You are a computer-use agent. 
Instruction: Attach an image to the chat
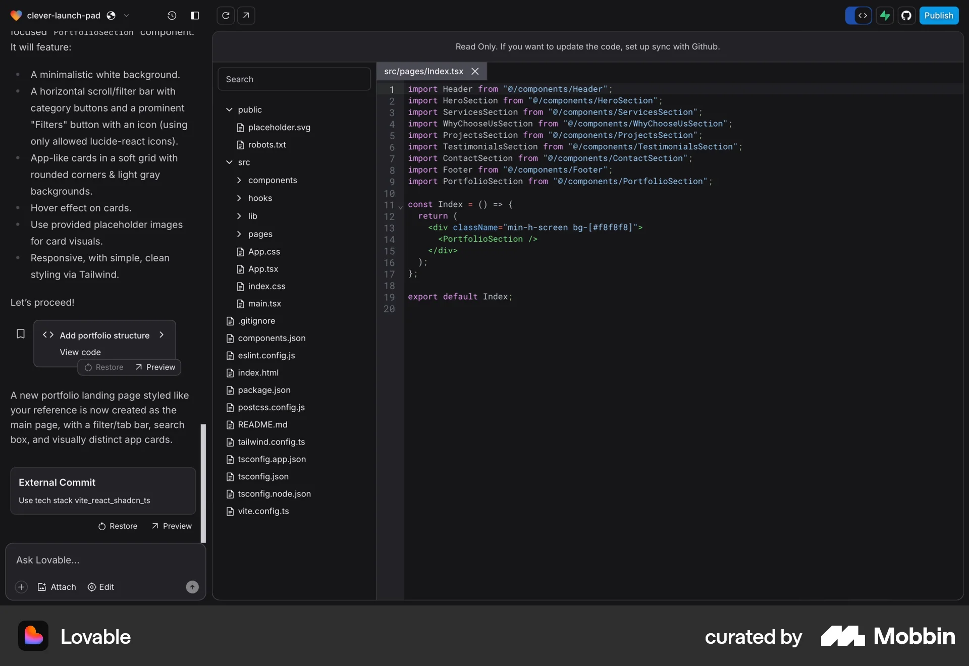pyautogui.click(x=57, y=587)
